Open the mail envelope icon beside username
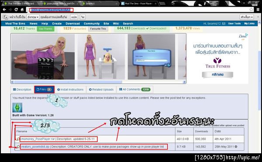Screen dimensions: 262x162 (224, 24)
